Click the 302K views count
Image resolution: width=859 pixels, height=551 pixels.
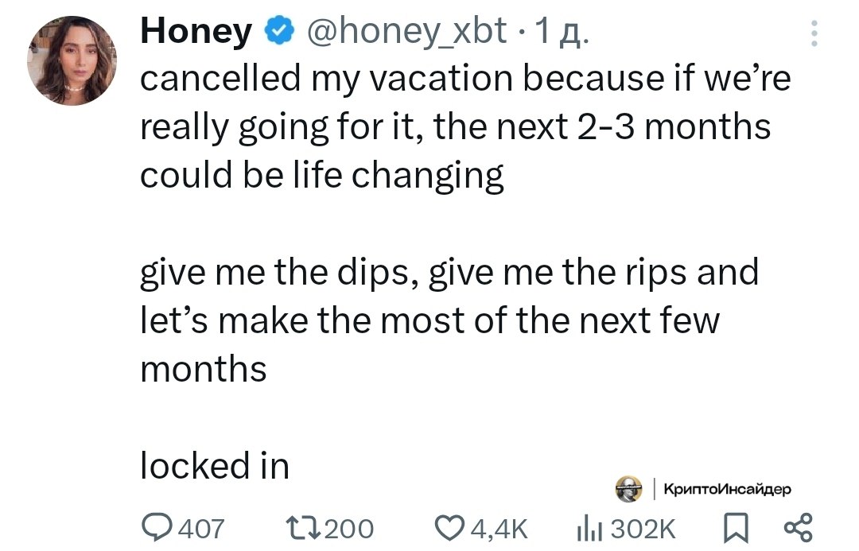tap(643, 529)
